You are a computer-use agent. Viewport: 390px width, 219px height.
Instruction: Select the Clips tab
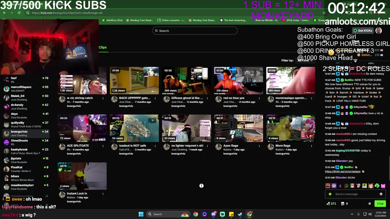[103, 47]
